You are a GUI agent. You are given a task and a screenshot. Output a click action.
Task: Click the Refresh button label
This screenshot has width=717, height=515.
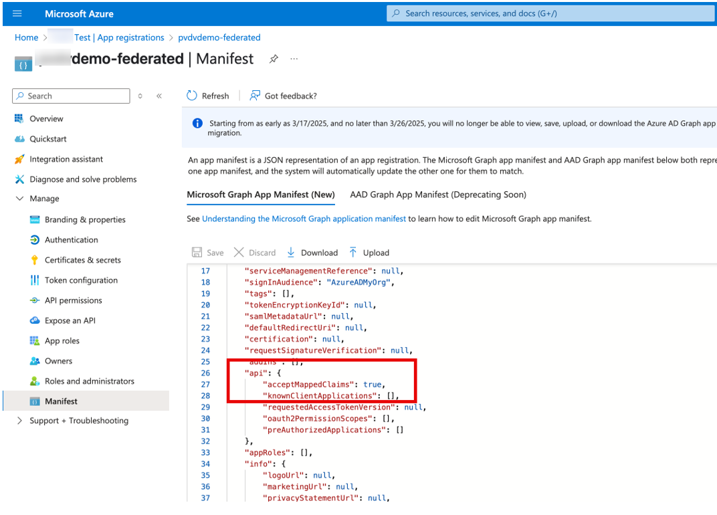[x=215, y=96]
